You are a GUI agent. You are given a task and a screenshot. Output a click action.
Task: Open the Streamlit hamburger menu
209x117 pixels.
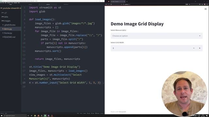click(x=205, y=9)
